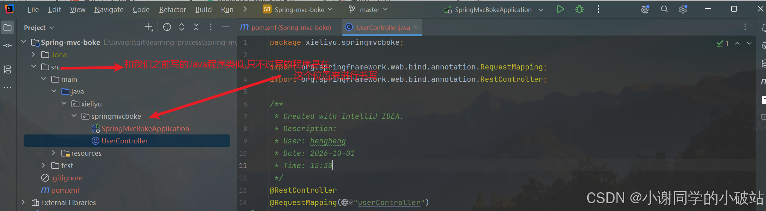Hide the Project tool window
Viewport: 766px width, 211px height.
pyautogui.click(x=225, y=27)
